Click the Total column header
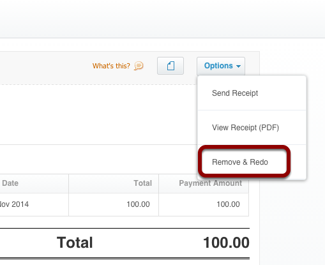Image resolution: width=325 pixels, height=265 pixels. 114,183
